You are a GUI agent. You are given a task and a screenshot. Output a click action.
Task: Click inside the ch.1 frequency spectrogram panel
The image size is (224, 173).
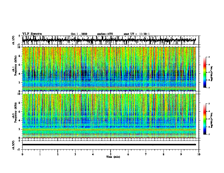pos(110,69)
